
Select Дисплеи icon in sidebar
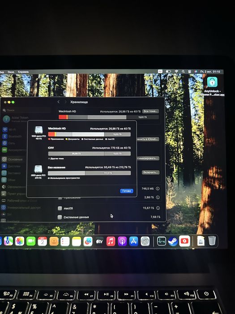click(4, 166)
